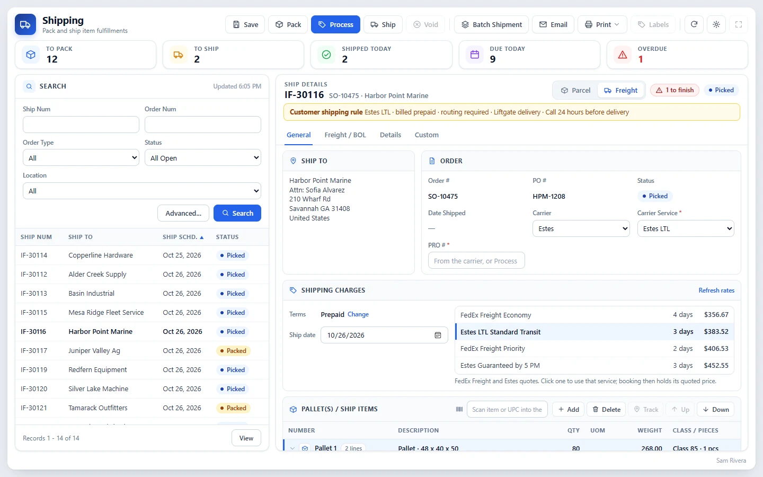Click the Batch Shipment button
Image resolution: width=763 pixels, height=477 pixels.
pos(491,24)
